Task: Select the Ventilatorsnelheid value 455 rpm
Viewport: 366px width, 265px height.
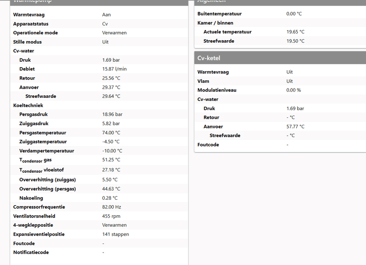Action: pos(111,216)
